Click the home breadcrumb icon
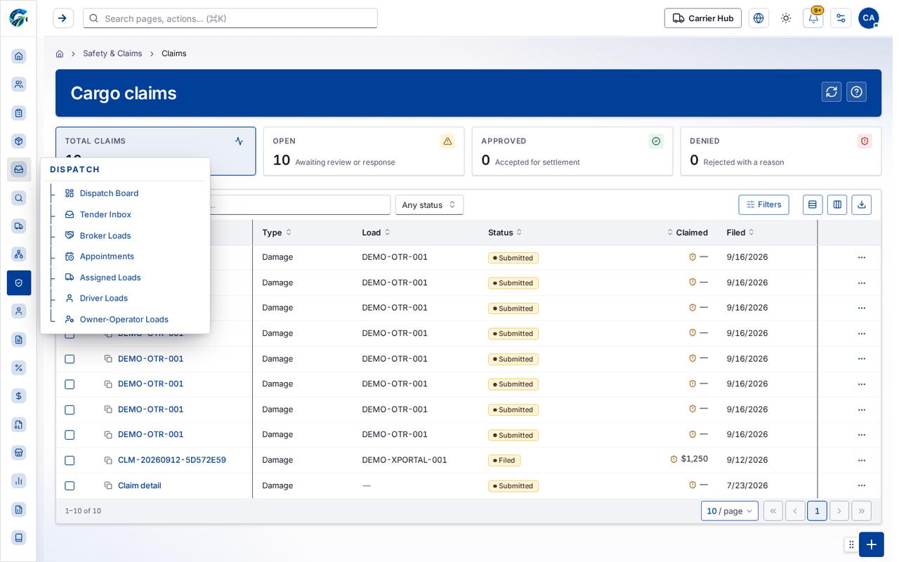The height and width of the screenshot is (562, 899). click(60, 53)
